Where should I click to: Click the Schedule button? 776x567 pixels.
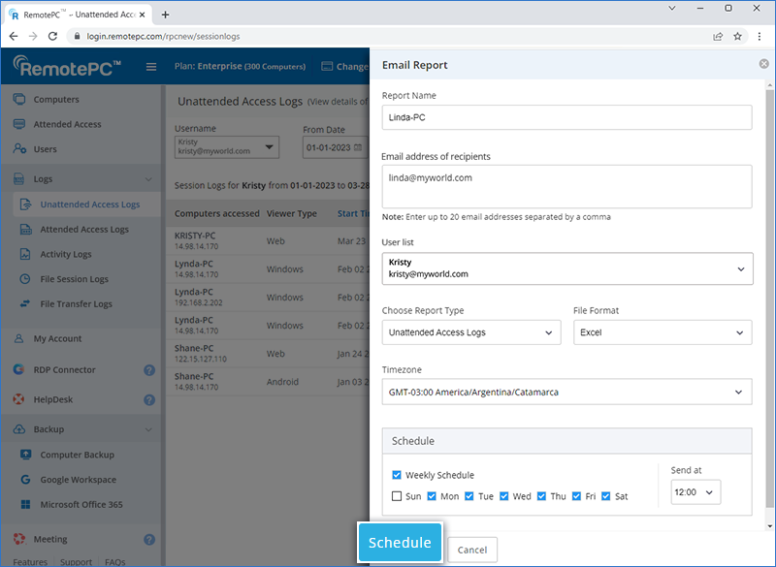400,543
